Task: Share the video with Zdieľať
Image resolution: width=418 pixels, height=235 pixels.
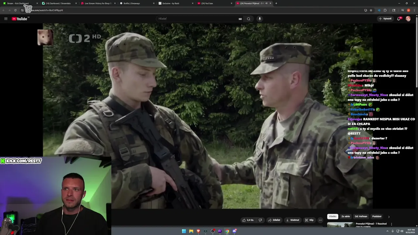Action: pyautogui.click(x=274, y=220)
